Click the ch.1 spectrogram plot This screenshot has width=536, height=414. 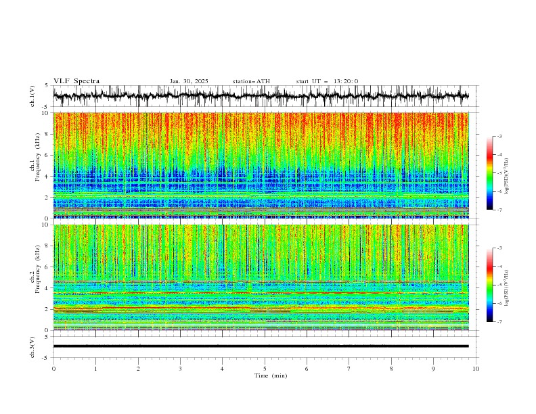[x=261, y=165]
